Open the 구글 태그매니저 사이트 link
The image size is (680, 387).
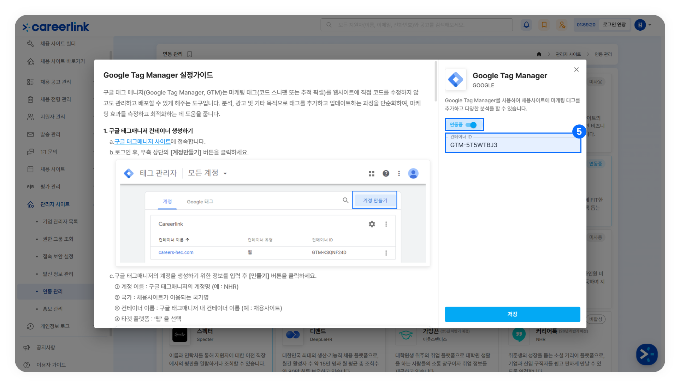tap(142, 142)
